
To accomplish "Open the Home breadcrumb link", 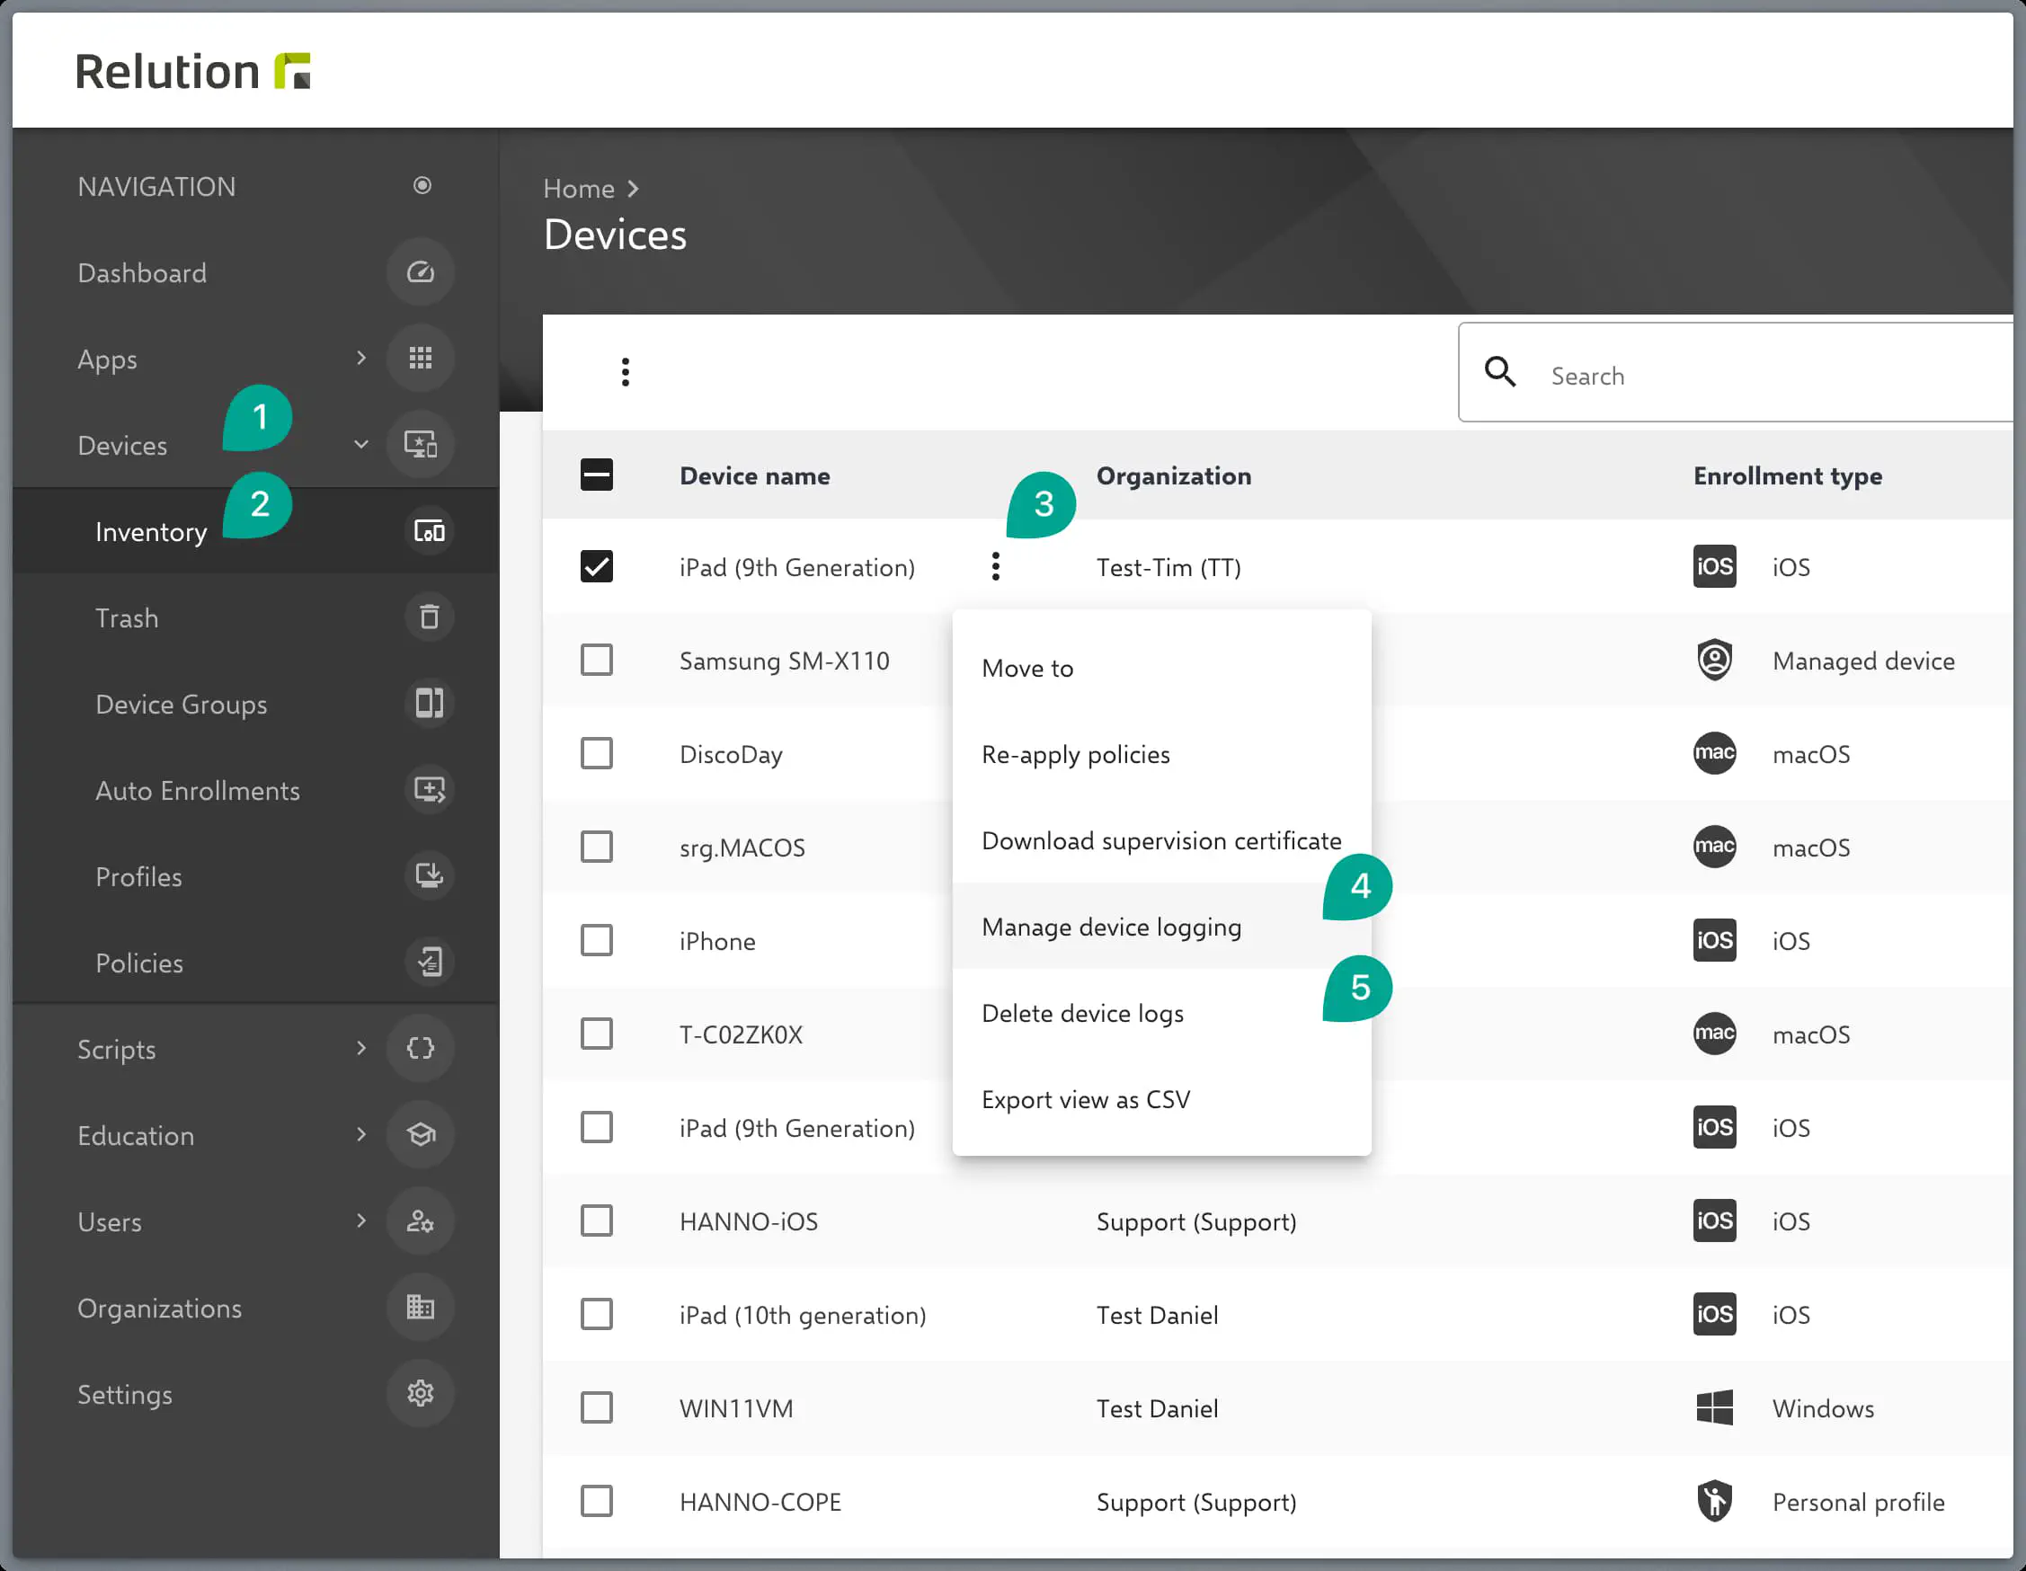I will tap(579, 188).
